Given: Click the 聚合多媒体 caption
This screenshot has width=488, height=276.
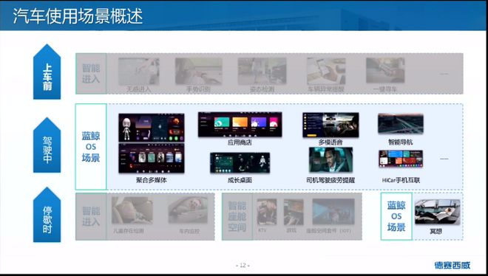Looking at the screenshot, I should (152, 180).
